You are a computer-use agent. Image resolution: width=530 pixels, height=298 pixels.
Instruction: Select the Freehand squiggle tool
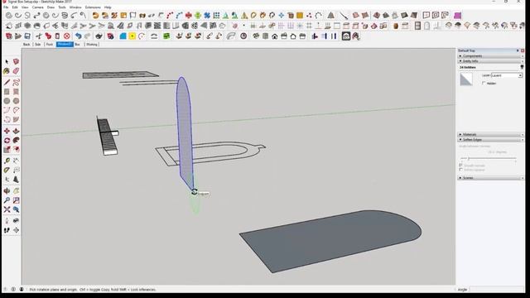pos(16,83)
